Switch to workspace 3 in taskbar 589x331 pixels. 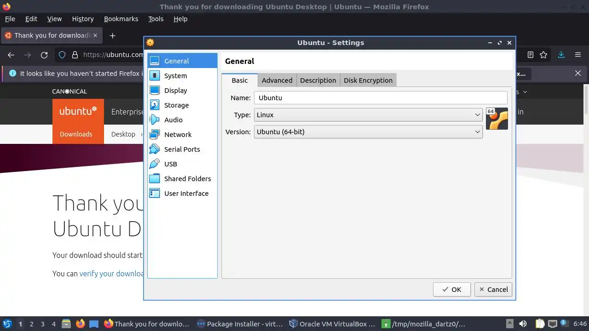[x=43, y=324]
